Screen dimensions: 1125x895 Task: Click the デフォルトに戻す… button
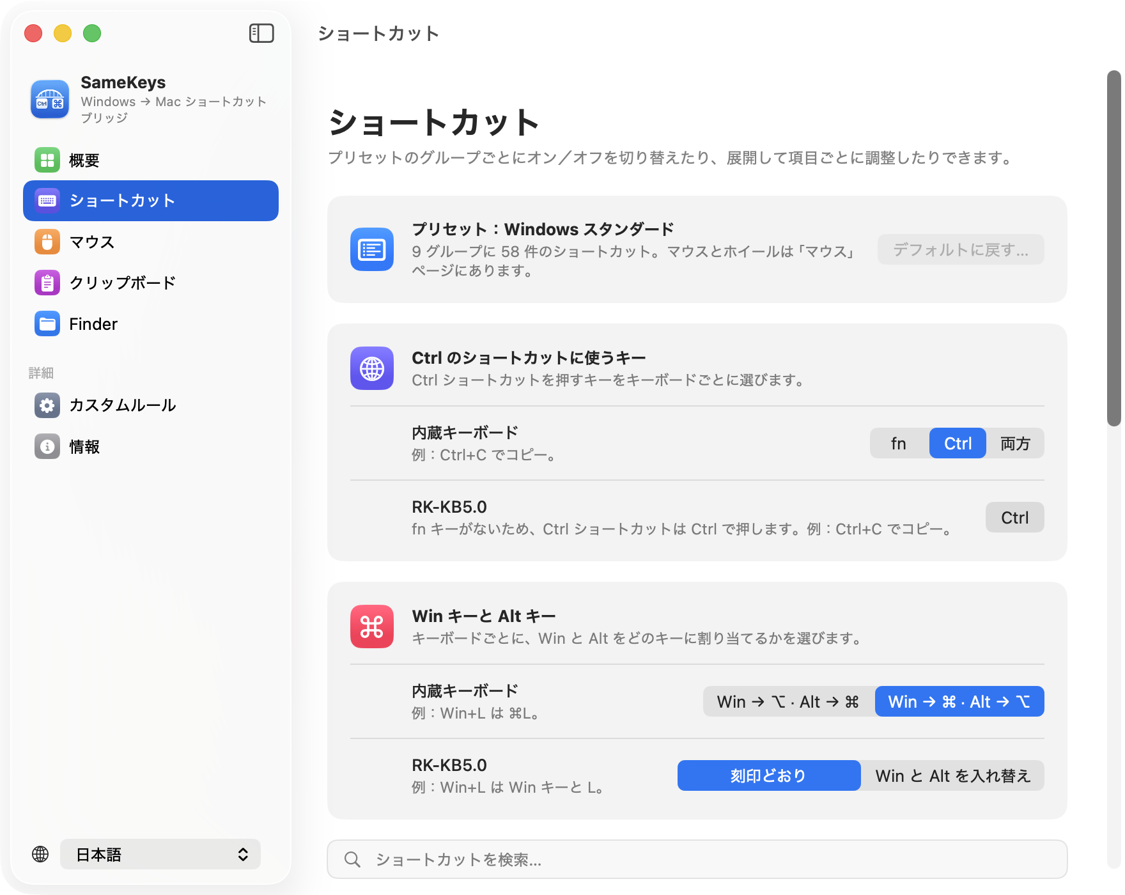[961, 249]
